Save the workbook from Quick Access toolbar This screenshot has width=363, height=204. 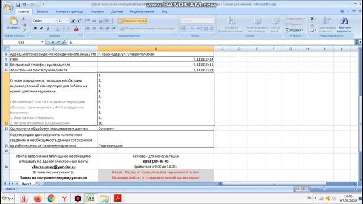(18, 5)
